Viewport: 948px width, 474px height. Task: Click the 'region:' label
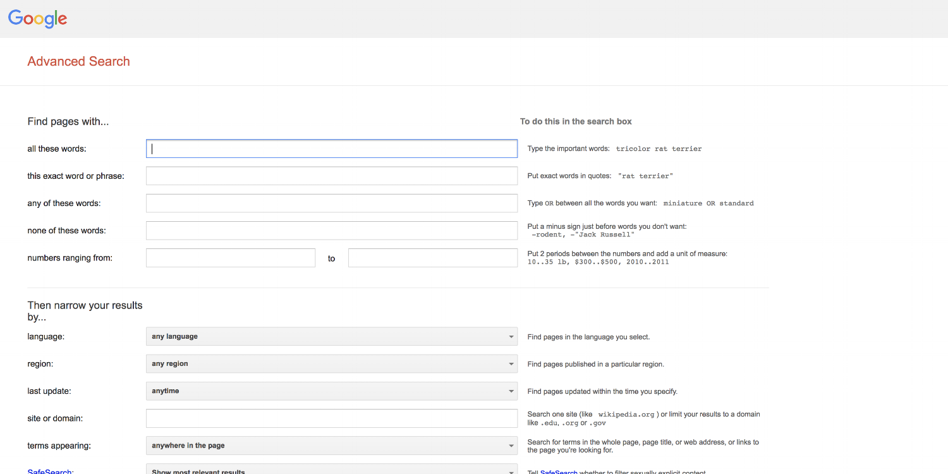[x=40, y=363]
